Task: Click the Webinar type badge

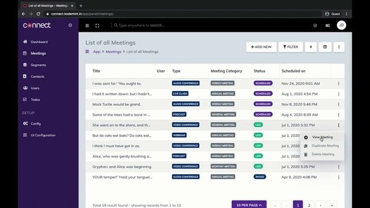Action: tap(179, 135)
